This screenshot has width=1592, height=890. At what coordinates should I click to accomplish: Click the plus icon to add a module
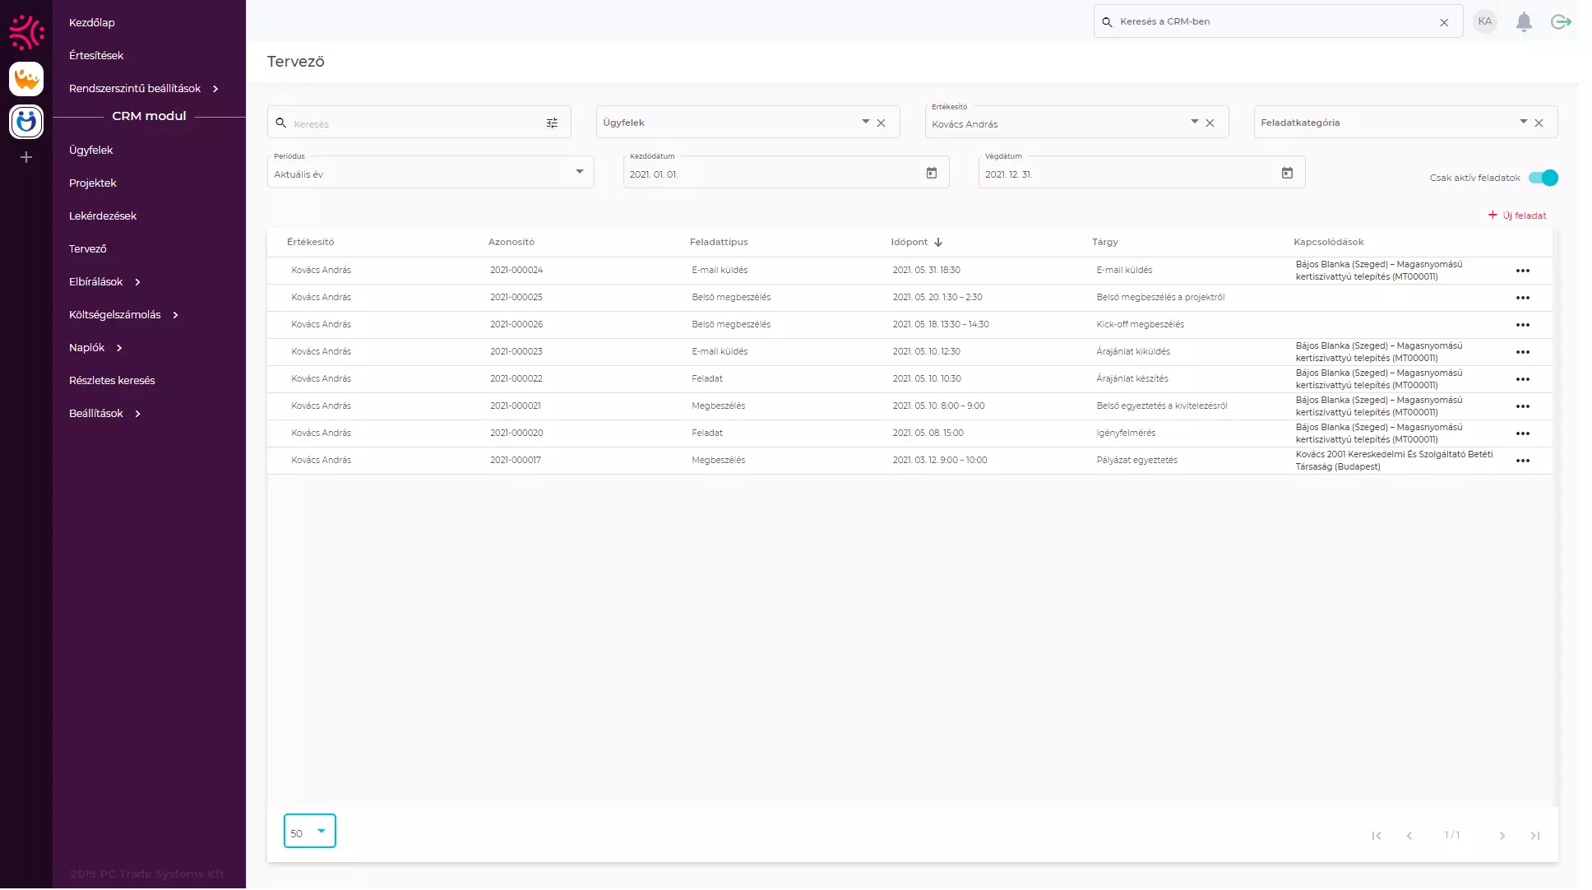(26, 157)
